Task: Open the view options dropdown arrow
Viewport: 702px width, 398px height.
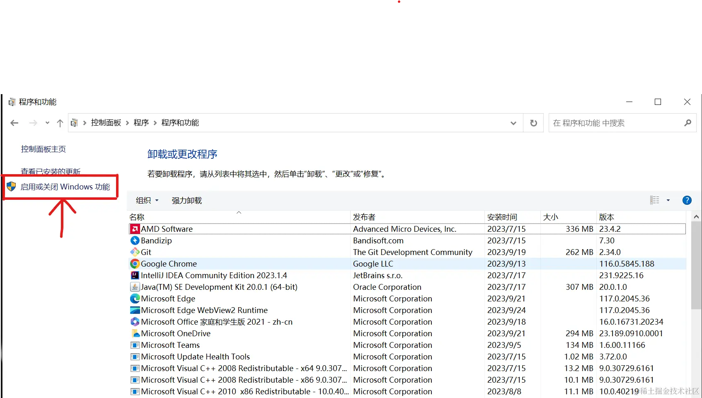Action: pos(668,200)
